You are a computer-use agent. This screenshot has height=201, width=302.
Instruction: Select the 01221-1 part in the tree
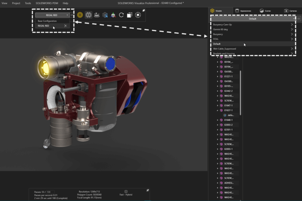[x=228, y=77]
